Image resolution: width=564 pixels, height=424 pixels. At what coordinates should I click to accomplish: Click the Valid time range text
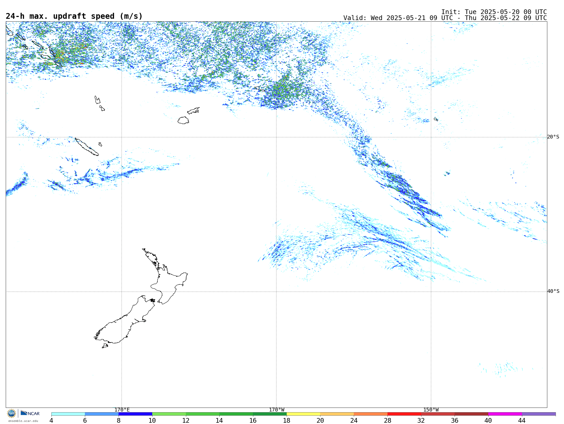click(x=445, y=18)
